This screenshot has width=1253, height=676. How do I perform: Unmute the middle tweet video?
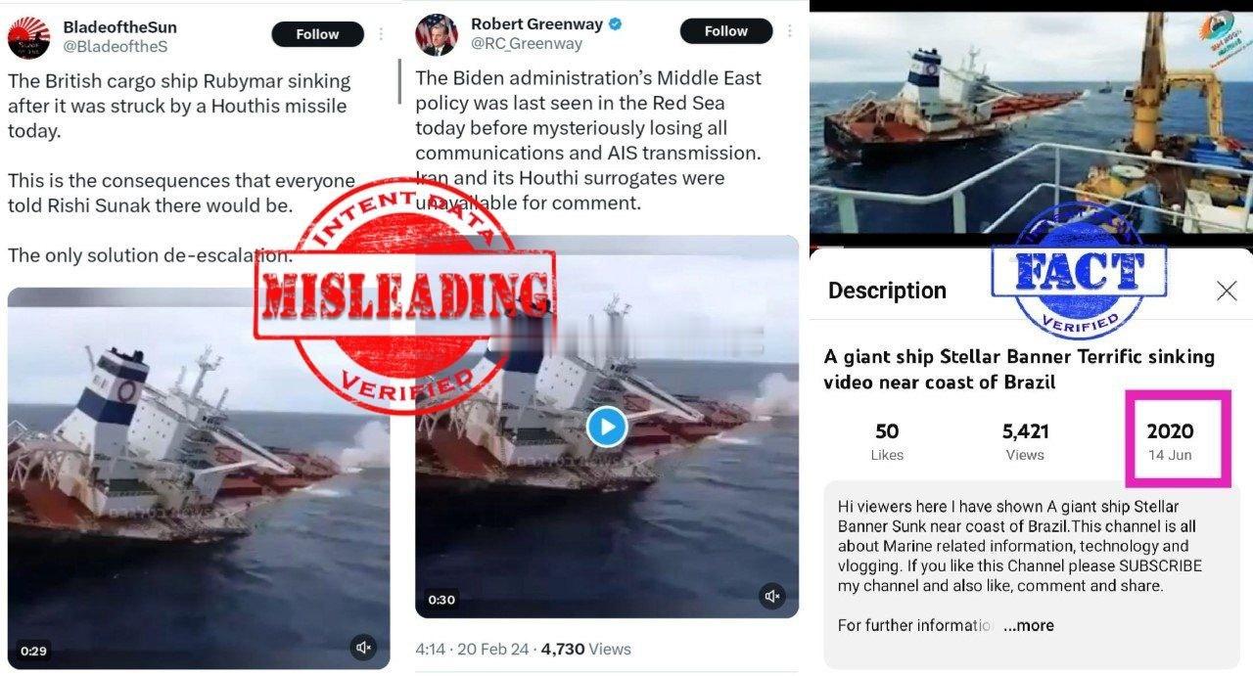tap(772, 596)
